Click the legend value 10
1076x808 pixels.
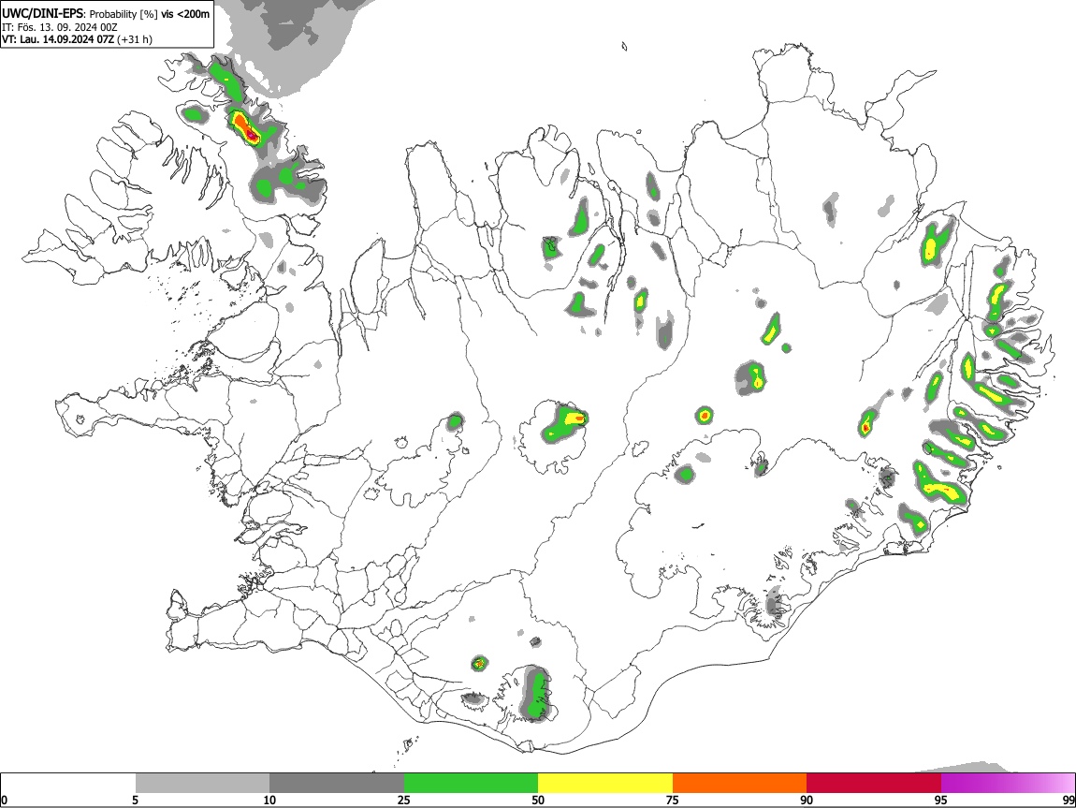(x=269, y=800)
